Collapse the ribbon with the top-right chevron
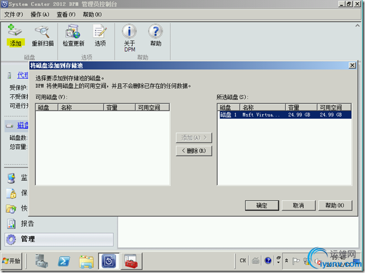Viewport: 365px width, 273px height. click(x=357, y=26)
